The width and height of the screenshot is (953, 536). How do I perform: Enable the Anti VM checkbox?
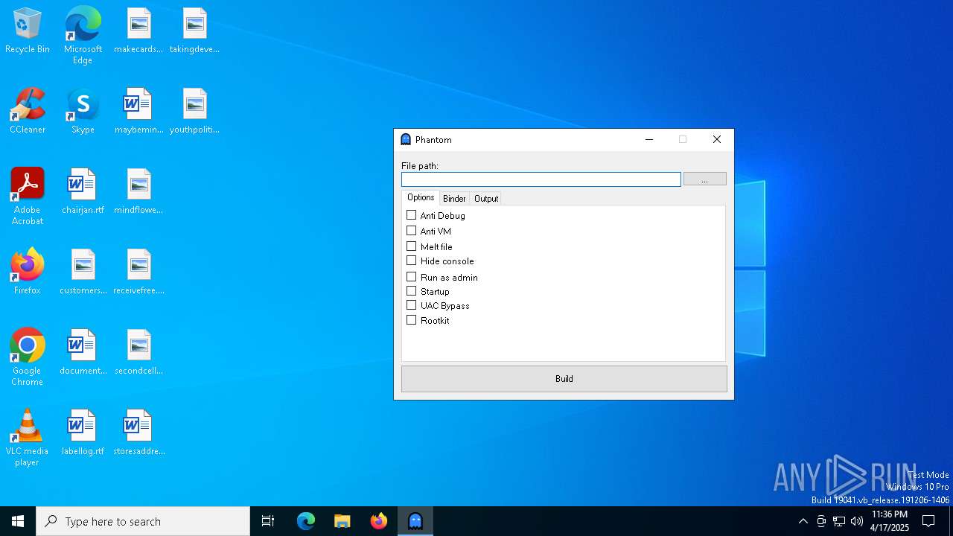[x=411, y=231]
